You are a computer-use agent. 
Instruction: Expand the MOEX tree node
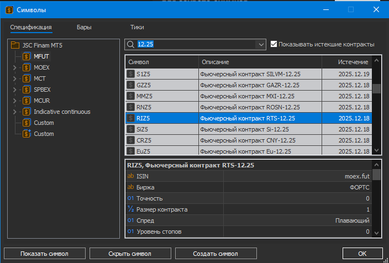[x=15, y=67]
